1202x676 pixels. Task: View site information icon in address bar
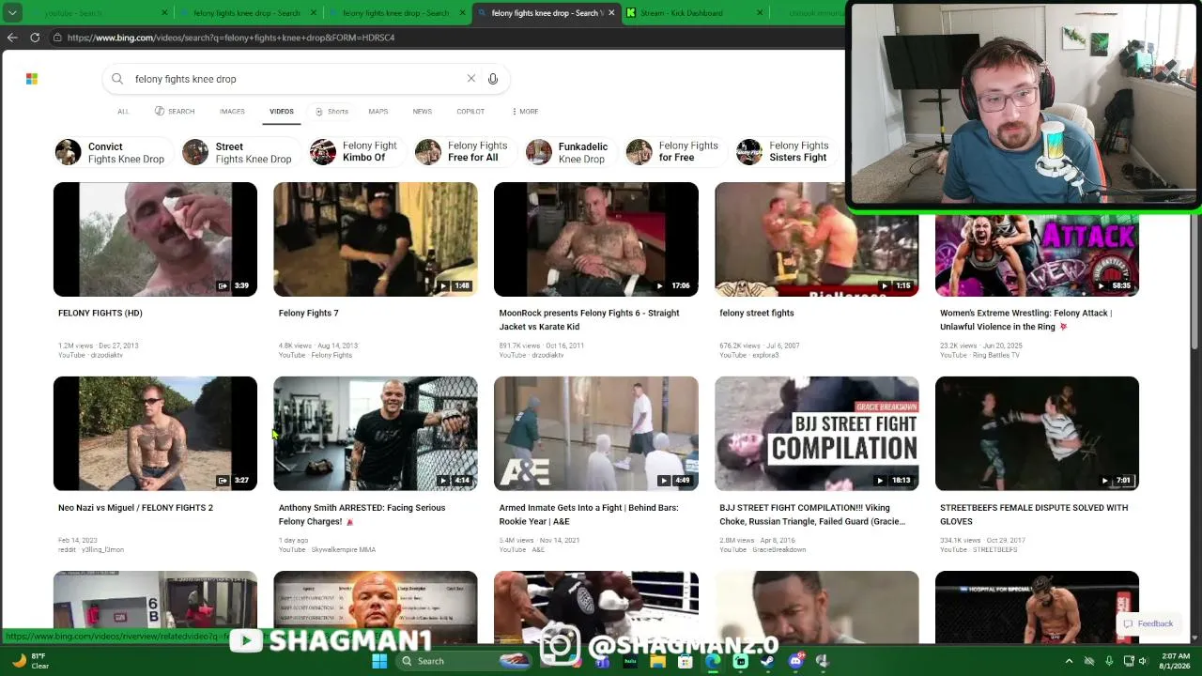pyautogui.click(x=57, y=38)
